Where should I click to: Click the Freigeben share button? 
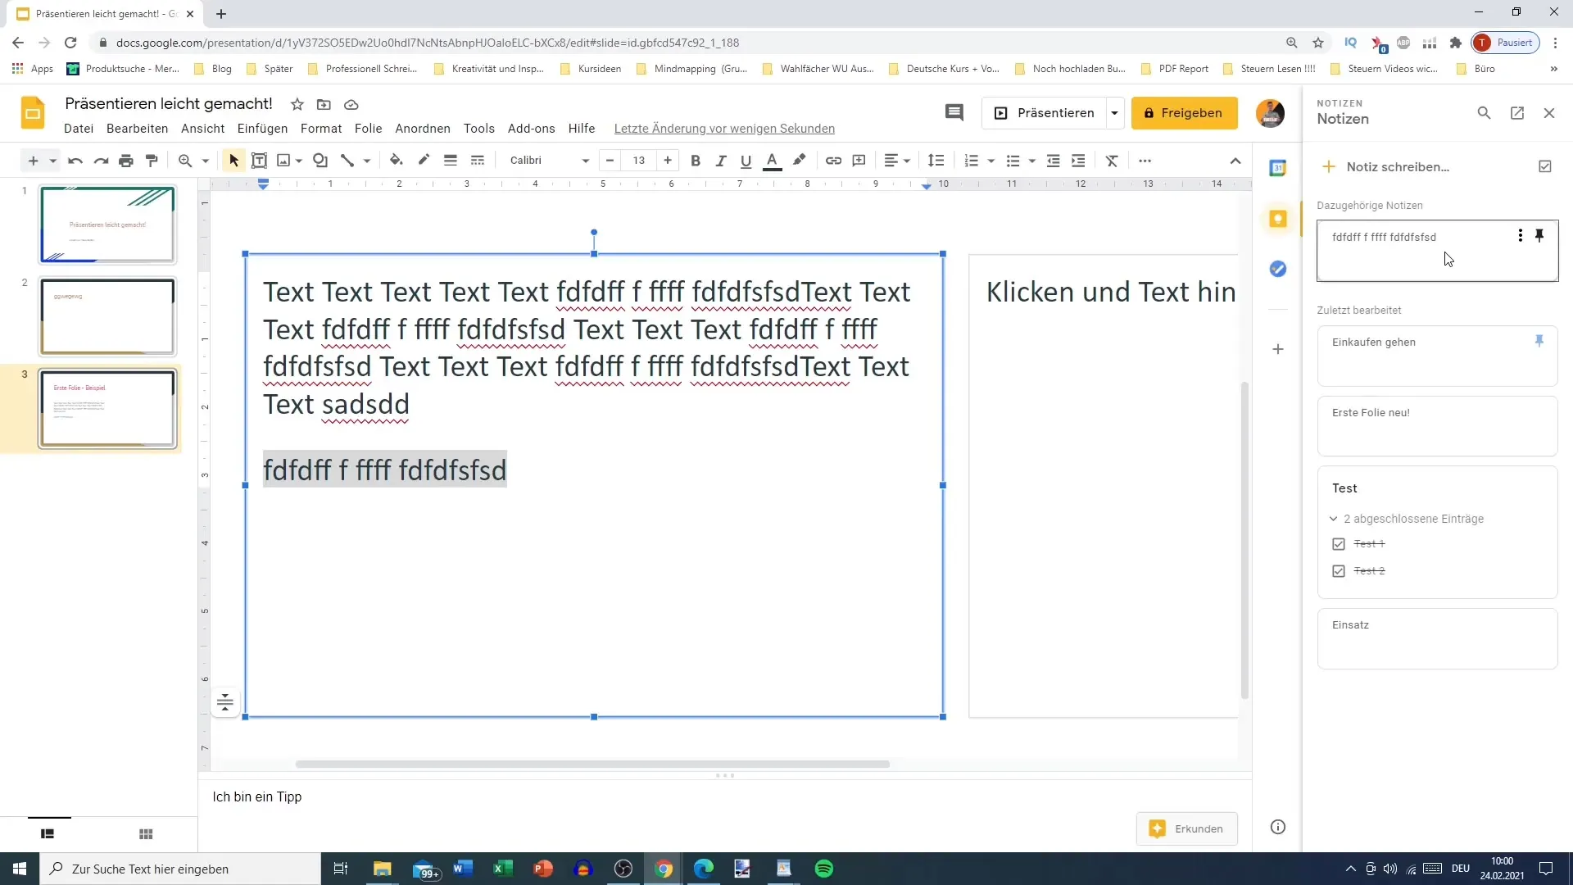pos(1185,113)
